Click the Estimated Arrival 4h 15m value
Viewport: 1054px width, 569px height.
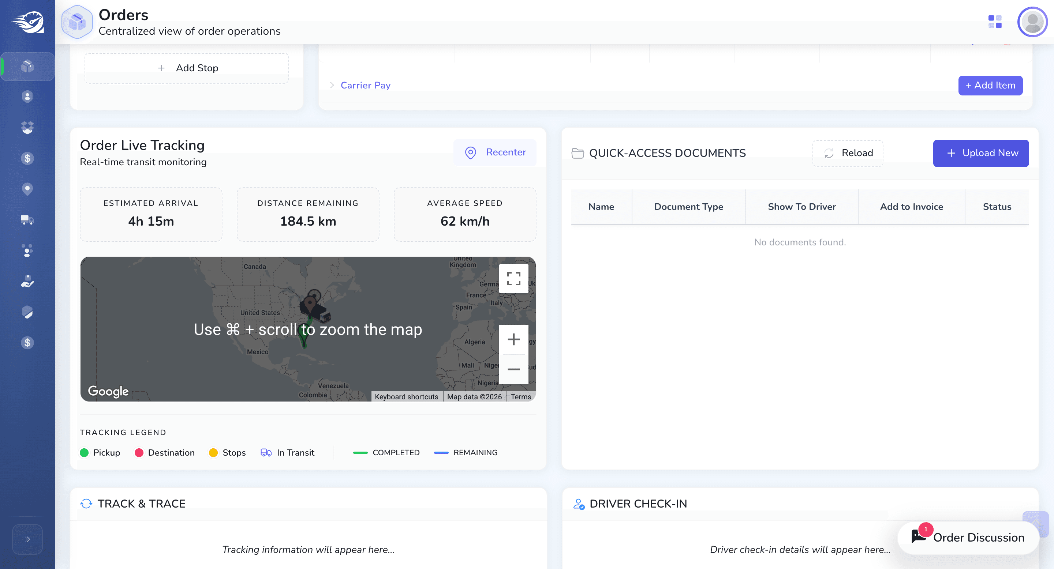[x=151, y=221]
